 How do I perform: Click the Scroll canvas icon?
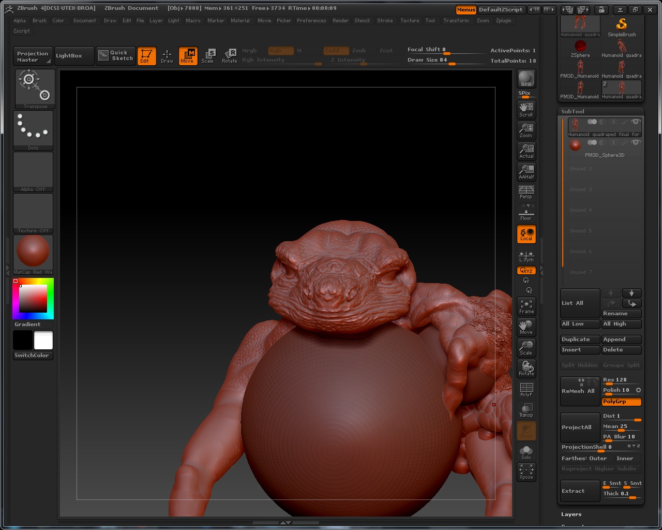pos(526,109)
